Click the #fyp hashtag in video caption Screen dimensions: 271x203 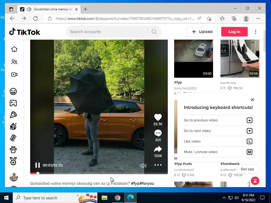pos(135,183)
